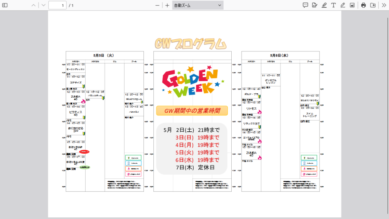389x219 pixels.
Task: Choose the freehand draw tool
Action: coord(343,5)
